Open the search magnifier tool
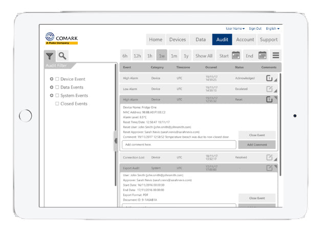 (x=62, y=56)
